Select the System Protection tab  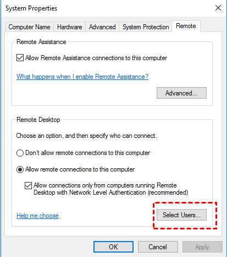[x=146, y=27]
